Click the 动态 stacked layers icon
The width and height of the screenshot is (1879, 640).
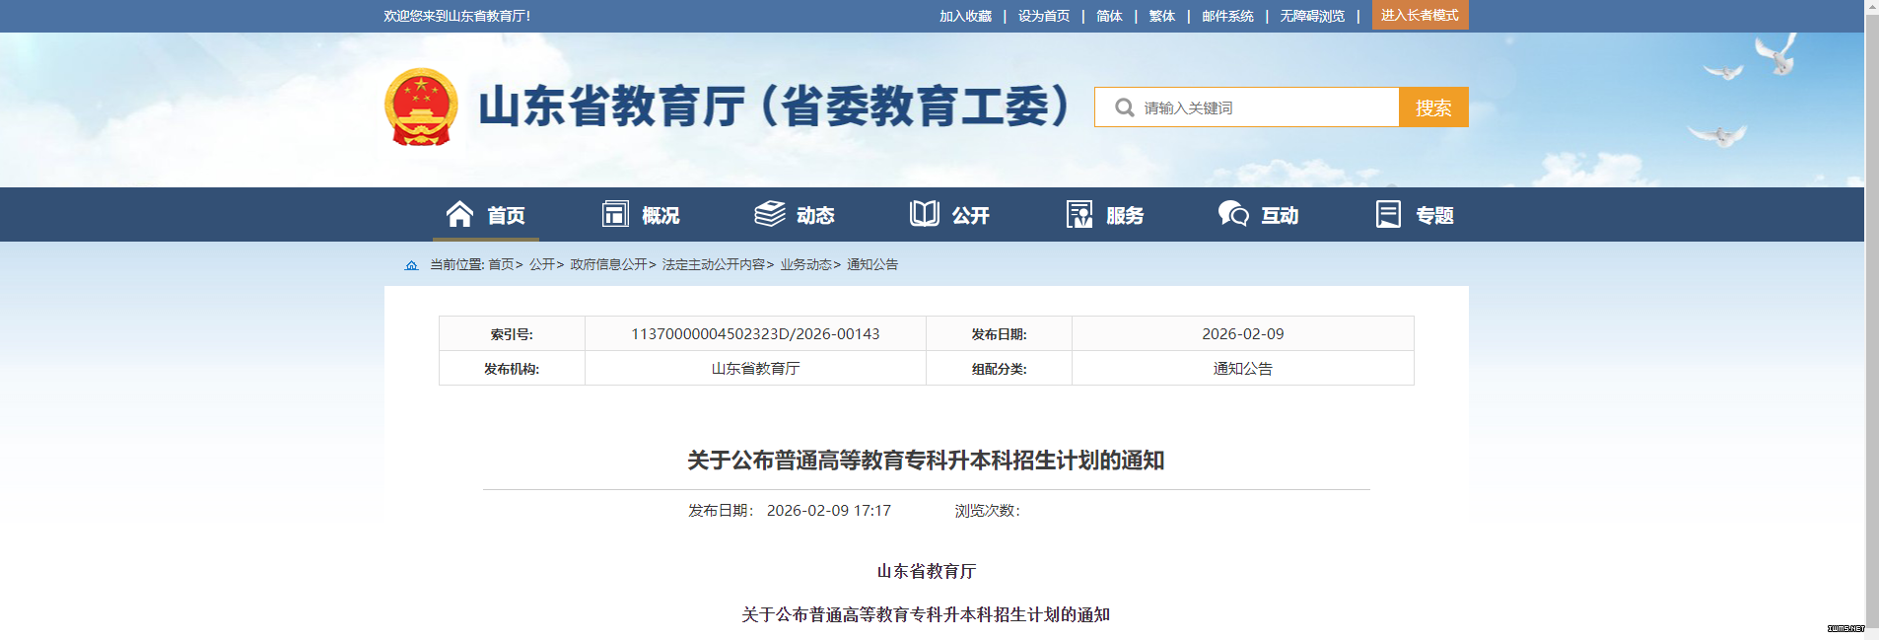770,214
